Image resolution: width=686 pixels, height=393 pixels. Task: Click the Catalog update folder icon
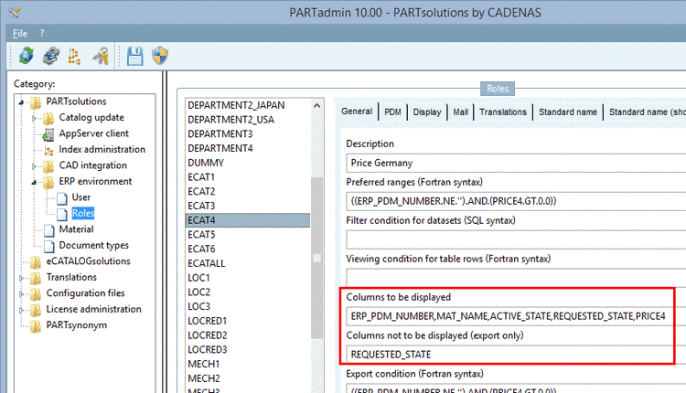point(48,118)
